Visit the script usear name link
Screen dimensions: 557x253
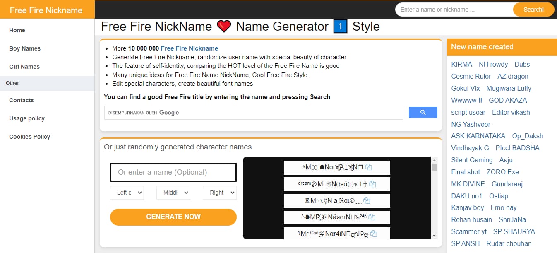click(x=468, y=113)
